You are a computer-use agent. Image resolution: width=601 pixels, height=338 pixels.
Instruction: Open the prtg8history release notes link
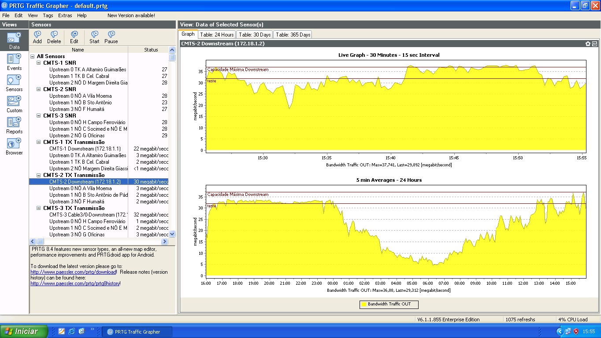75,283
